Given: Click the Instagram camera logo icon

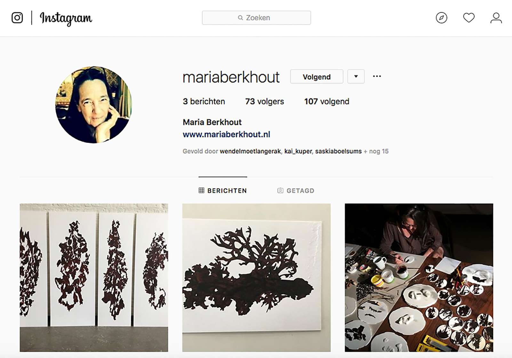Looking at the screenshot, I should coord(17,18).
